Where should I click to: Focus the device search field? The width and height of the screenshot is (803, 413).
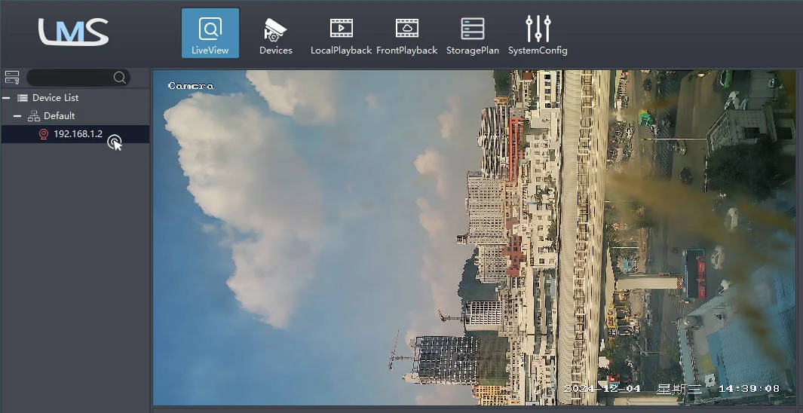point(78,78)
